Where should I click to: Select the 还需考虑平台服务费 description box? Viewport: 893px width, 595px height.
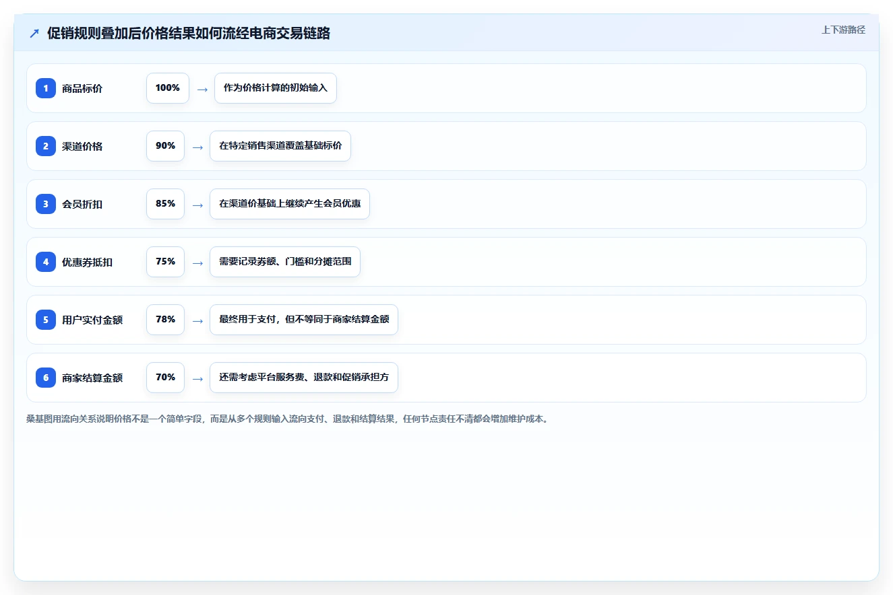[304, 378]
